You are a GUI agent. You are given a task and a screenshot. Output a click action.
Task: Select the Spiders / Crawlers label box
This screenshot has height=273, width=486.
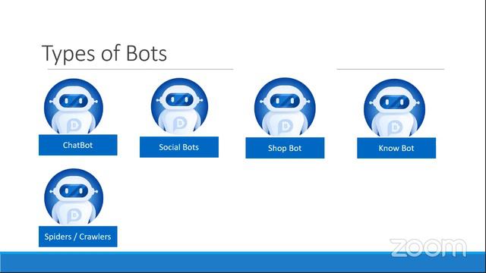pyautogui.click(x=77, y=237)
